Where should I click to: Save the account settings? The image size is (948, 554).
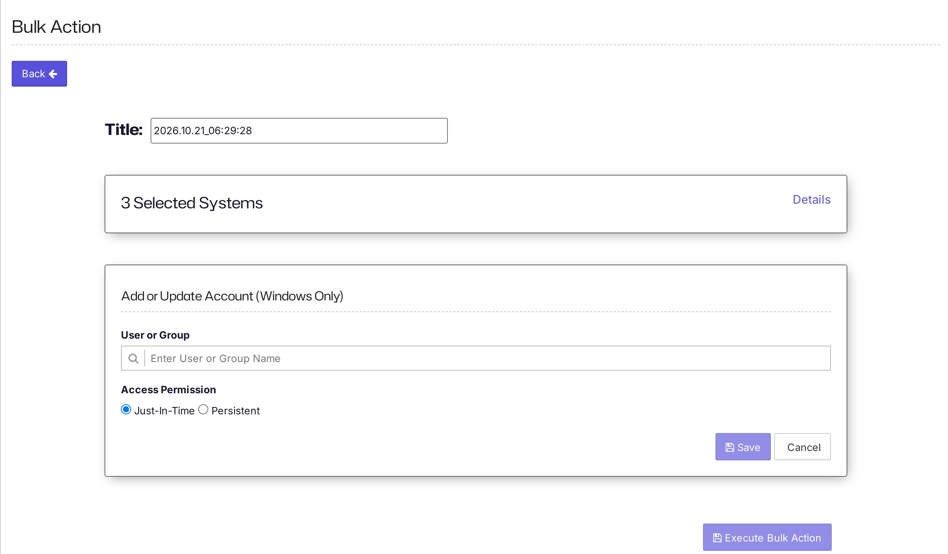(x=743, y=447)
